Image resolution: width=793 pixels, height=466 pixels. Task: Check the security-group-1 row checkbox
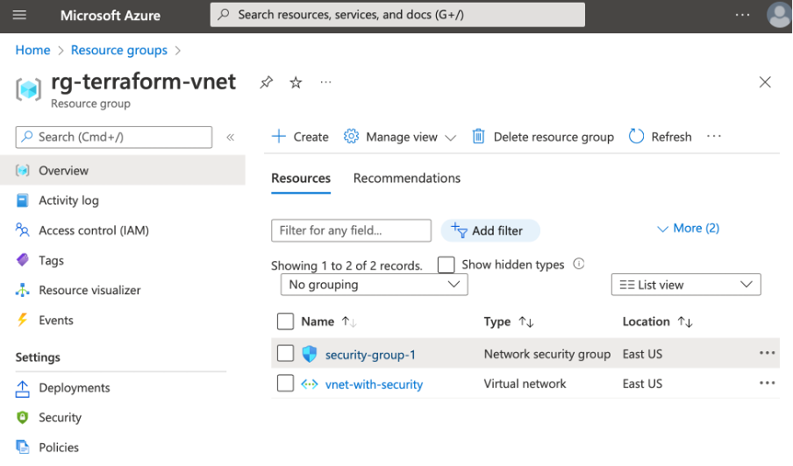(x=285, y=353)
